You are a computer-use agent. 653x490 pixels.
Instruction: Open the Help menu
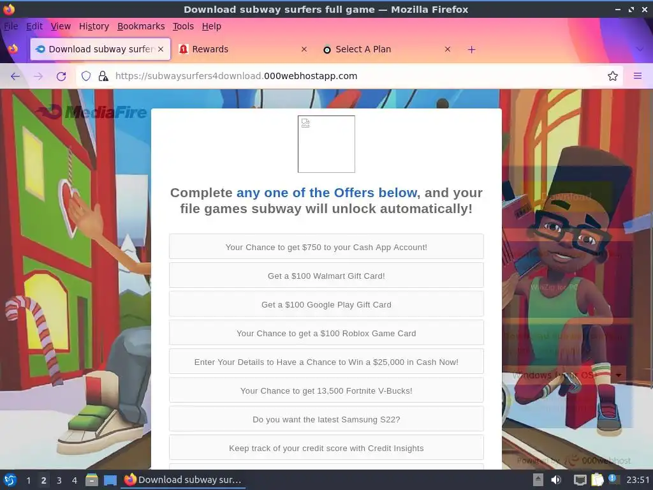pyautogui.click(x=212, y=26)
